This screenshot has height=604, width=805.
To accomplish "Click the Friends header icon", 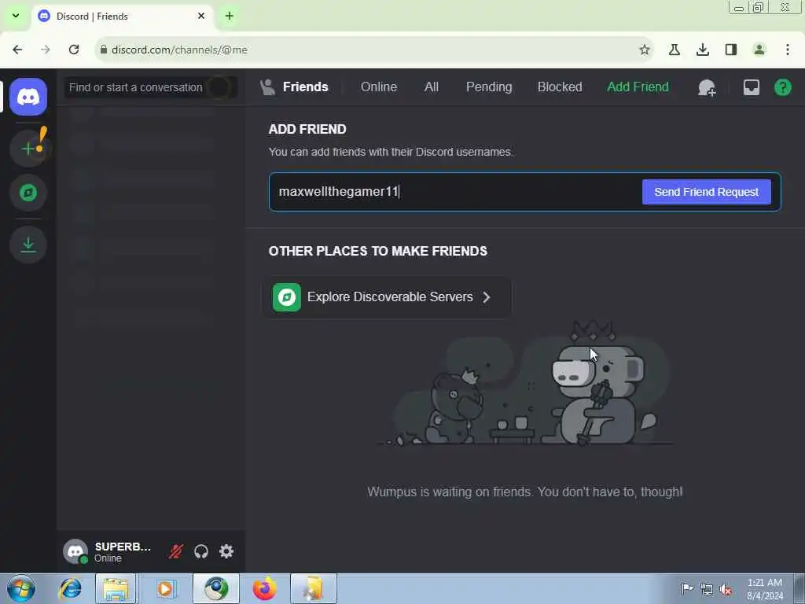I will point(267,87).
